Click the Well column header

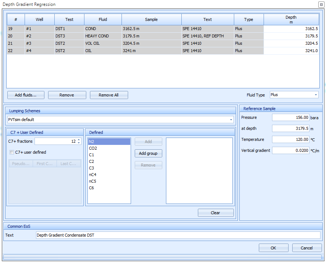pyautogui.click(x=40, y=19)
